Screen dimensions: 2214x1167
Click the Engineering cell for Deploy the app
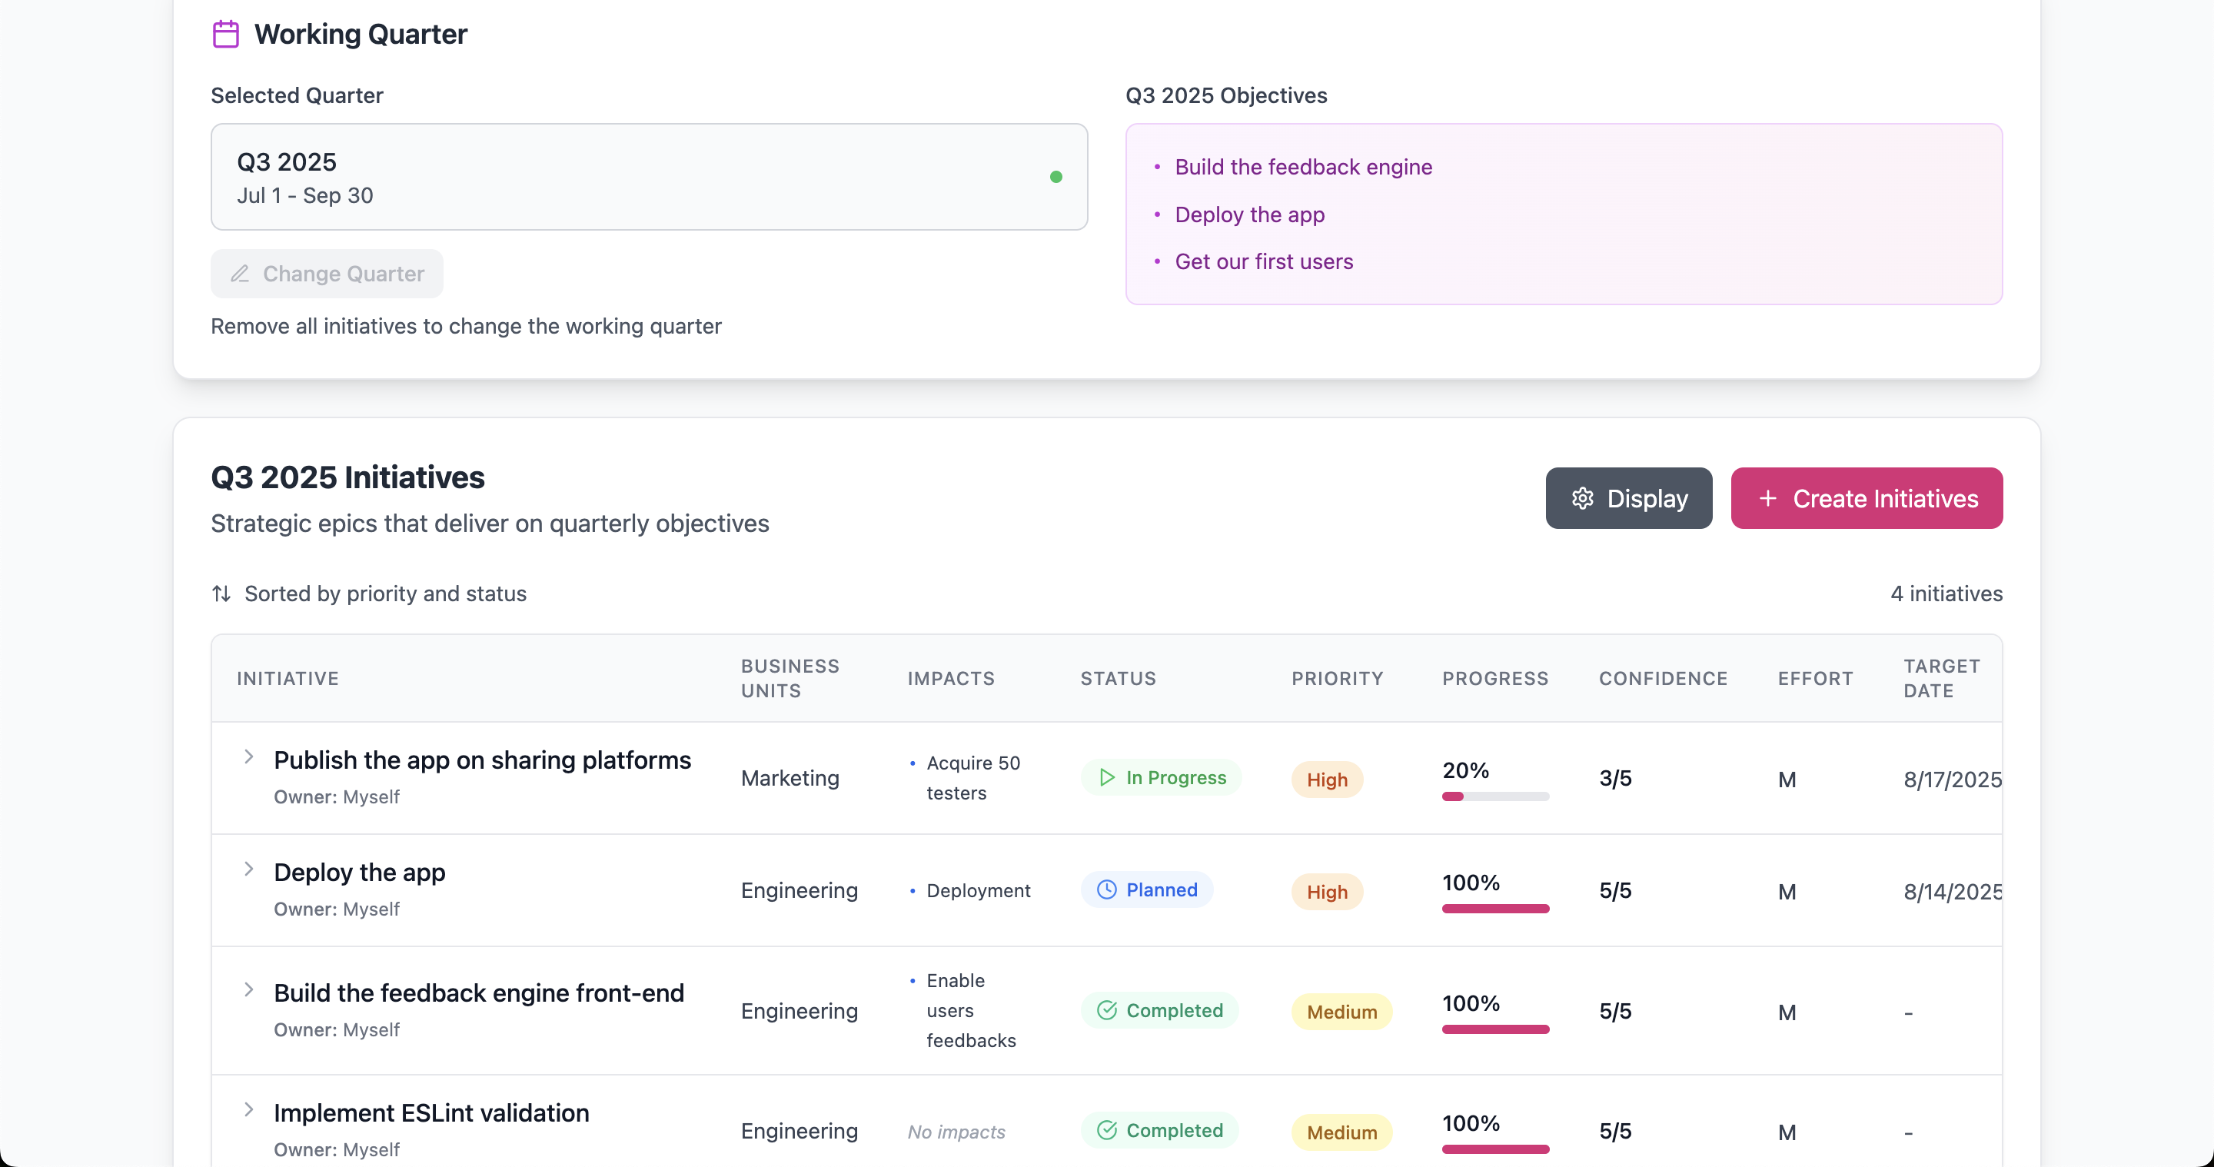pyautogui.click(x=799, y=890)
